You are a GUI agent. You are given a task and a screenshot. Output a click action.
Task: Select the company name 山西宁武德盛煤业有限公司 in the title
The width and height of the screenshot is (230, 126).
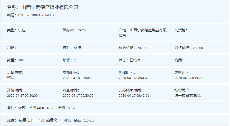click(x=50, y=7)
